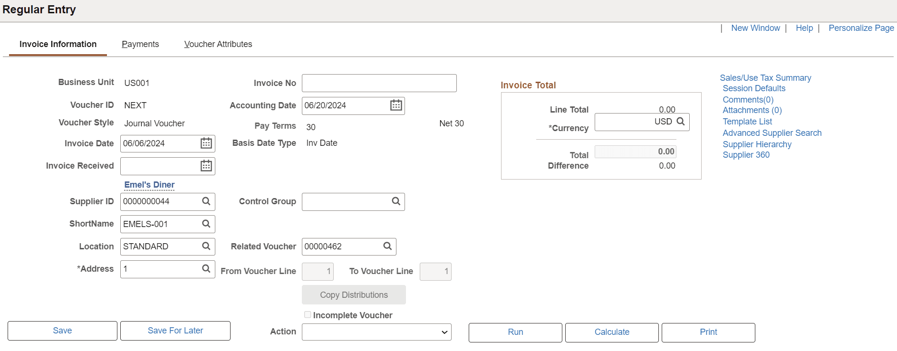Click into the Invoice No field

tap(379, 83)
